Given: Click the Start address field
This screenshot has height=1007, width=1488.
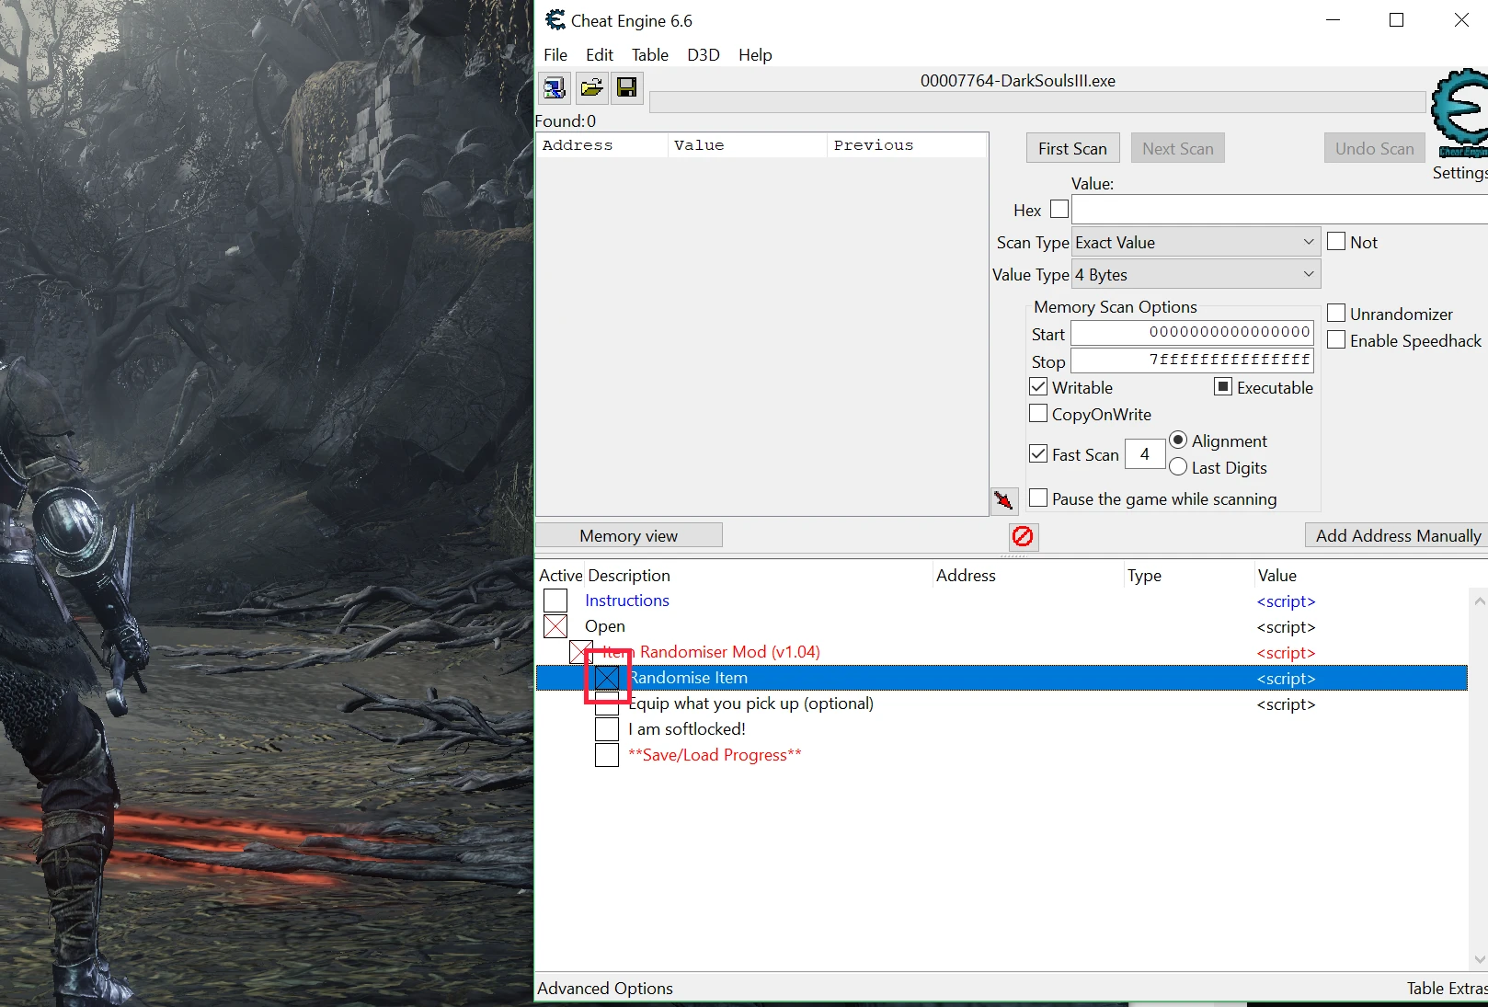Looking at the screenshot, I should click(x=1192, y=333).
